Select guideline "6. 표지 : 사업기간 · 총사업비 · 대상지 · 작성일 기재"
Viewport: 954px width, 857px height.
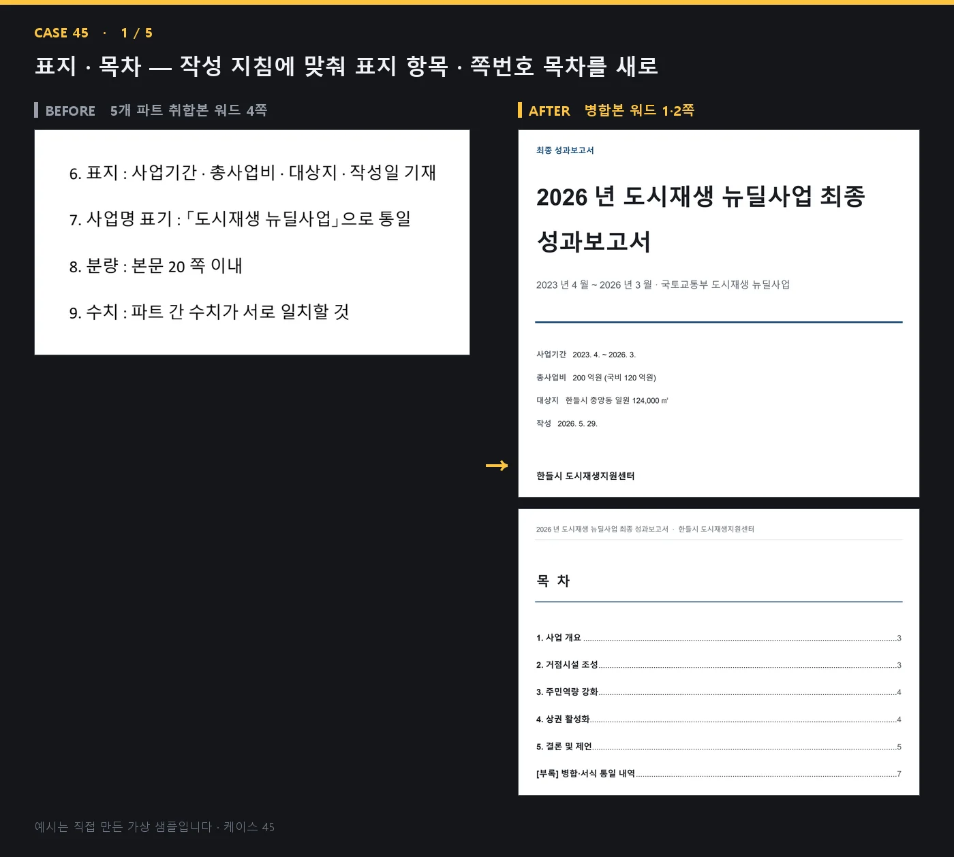[252, 173]
